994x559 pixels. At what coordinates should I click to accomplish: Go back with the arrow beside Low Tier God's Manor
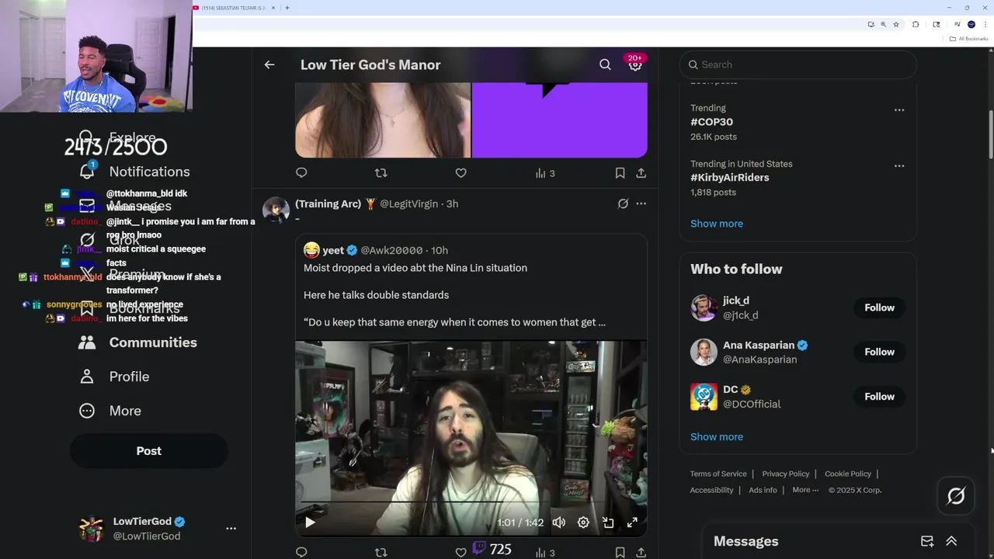[269, 64]
